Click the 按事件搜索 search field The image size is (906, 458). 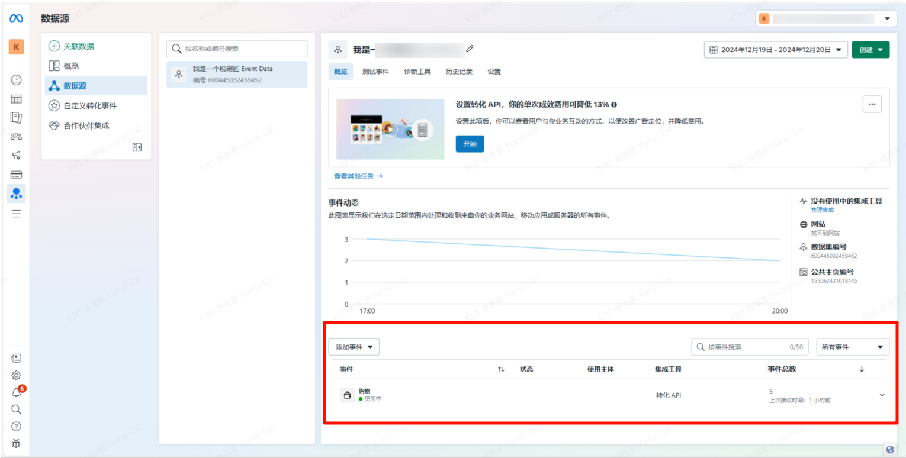(x=746, y=347)
